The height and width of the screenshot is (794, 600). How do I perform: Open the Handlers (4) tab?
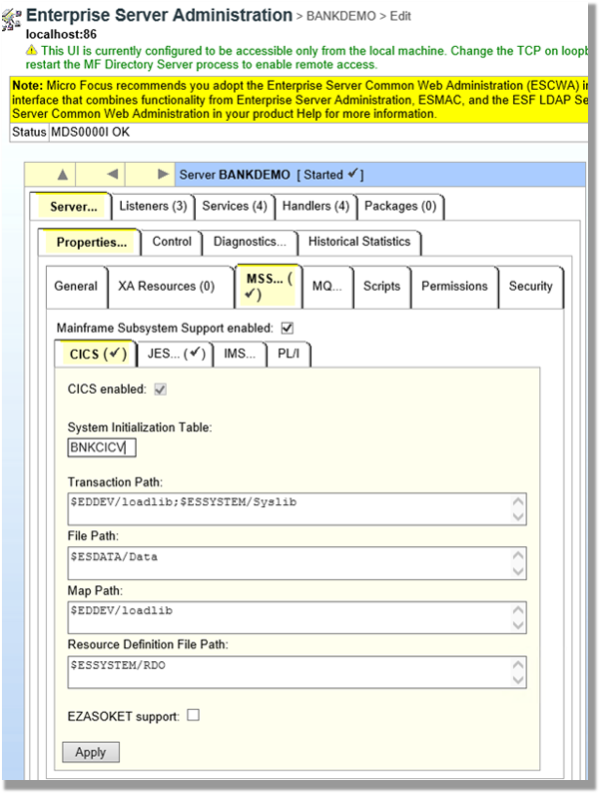pyautogui.click(x=315, y=206)
